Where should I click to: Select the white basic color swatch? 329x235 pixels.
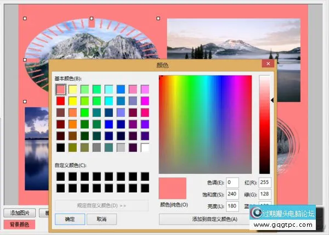[145, 148]
